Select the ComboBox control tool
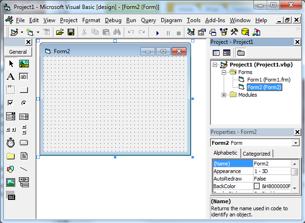 coord(11,116)
